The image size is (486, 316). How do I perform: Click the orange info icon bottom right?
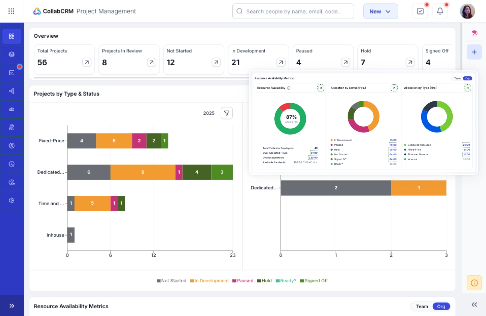[x=474, y=282]
